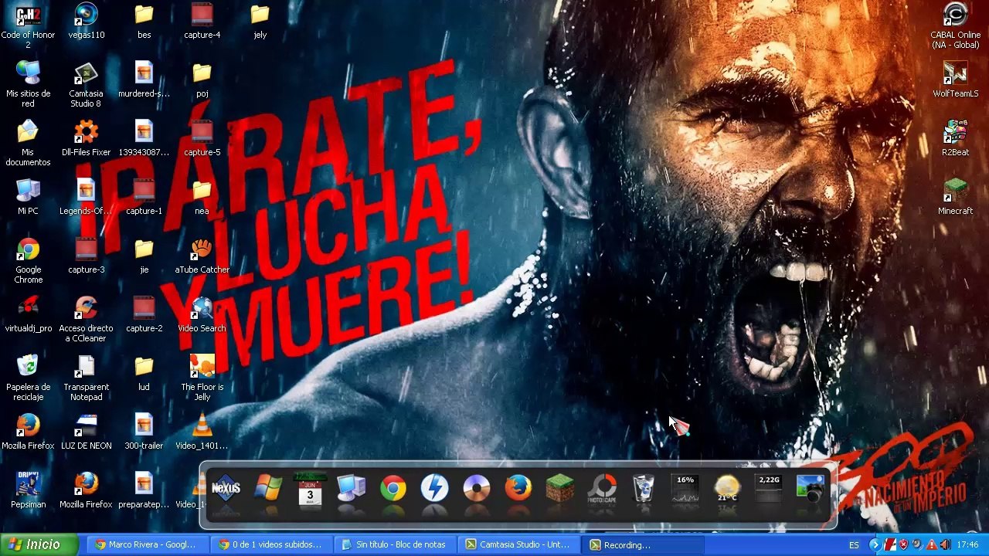Open the calendar icon in the dock

(310, 489)
